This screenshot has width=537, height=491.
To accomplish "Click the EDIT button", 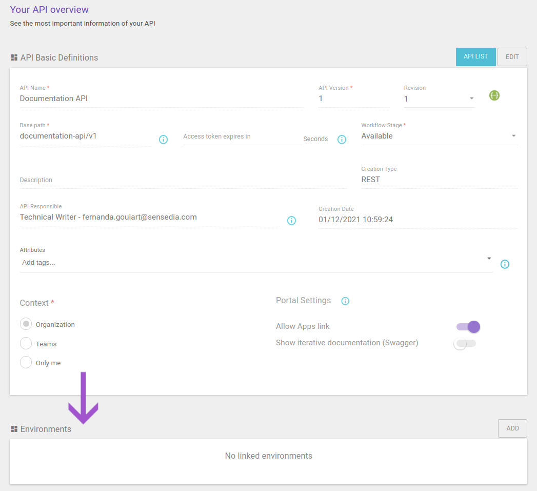I will tap(512, 57).
